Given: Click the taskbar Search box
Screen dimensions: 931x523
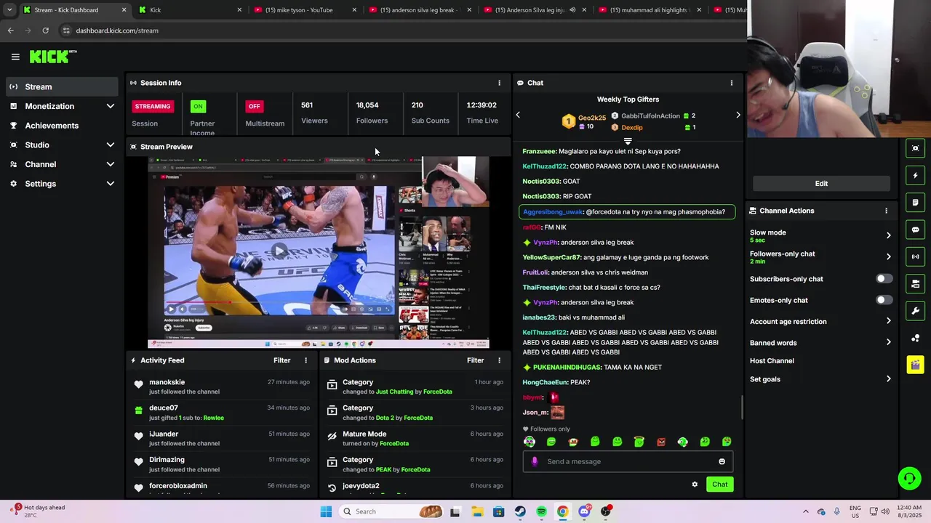Looking at the screenshot, I should click(x=392, y=511).
